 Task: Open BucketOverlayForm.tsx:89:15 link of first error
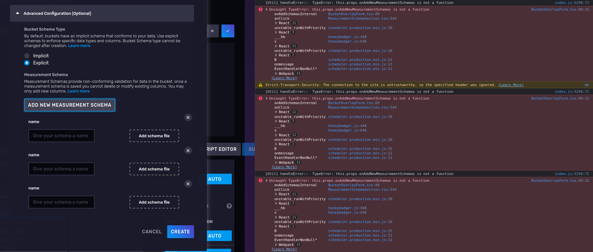click(560, 9)
